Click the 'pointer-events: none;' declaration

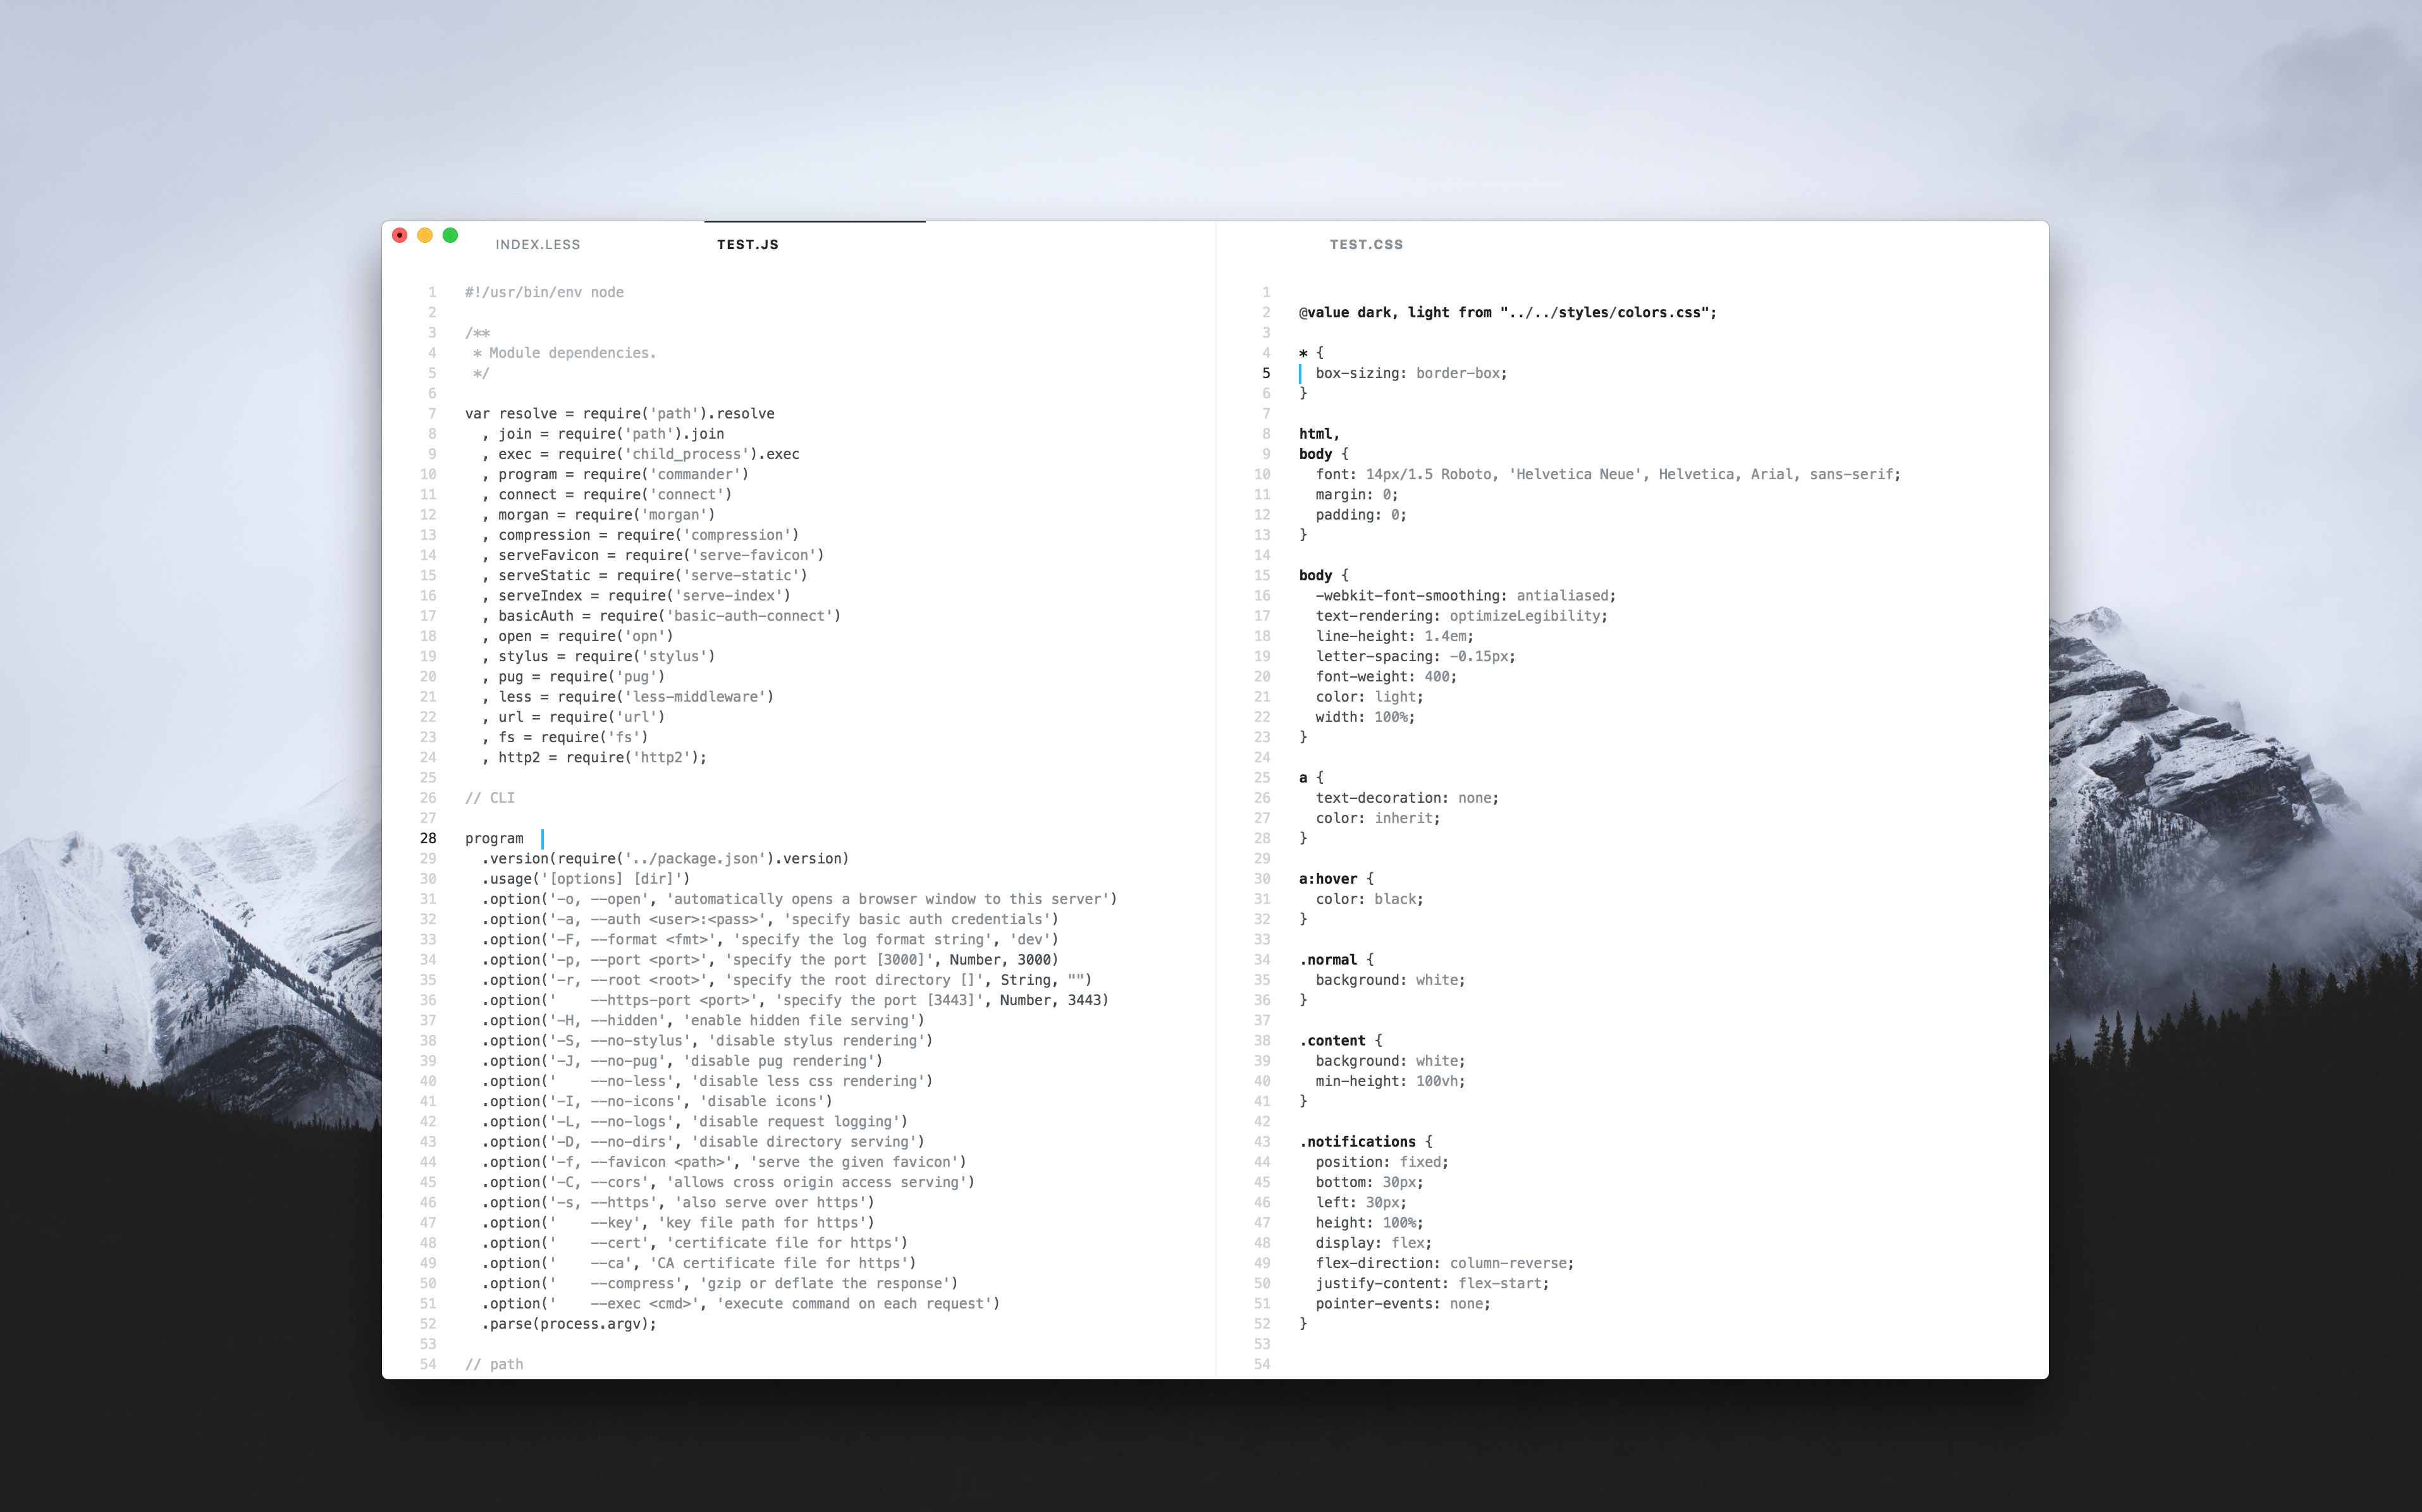(1403, 1303)
